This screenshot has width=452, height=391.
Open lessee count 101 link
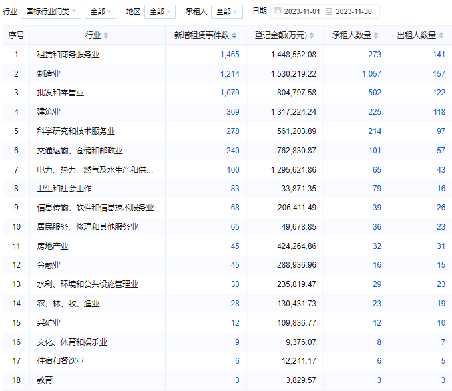tap(375, 151)
